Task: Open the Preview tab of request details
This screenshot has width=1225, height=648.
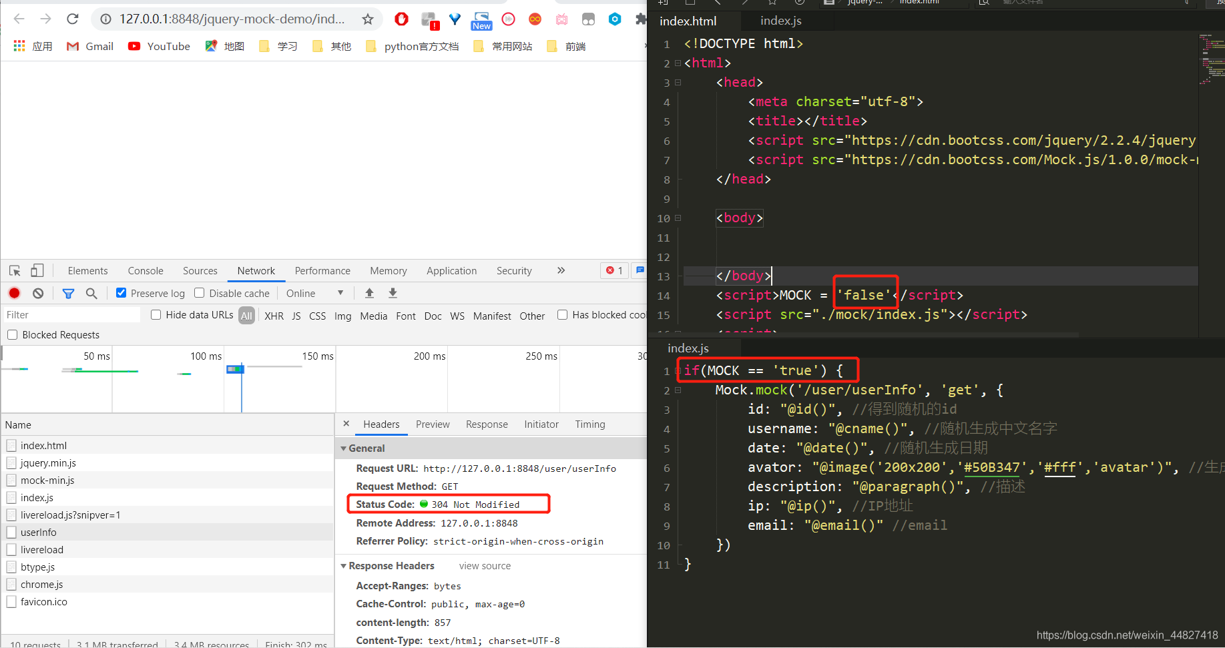Action: coord(433,424)
